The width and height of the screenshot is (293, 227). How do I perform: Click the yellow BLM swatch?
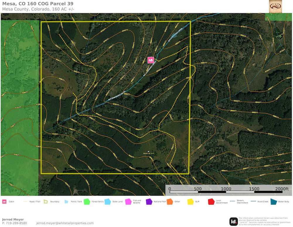[190, 202]
